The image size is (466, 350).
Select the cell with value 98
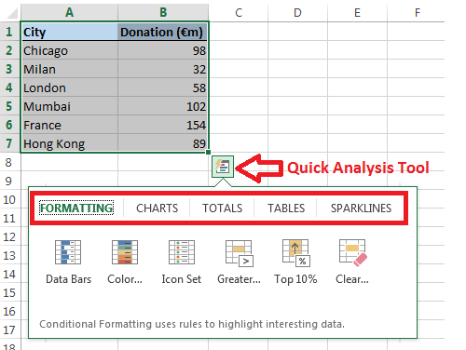[163, 50]
